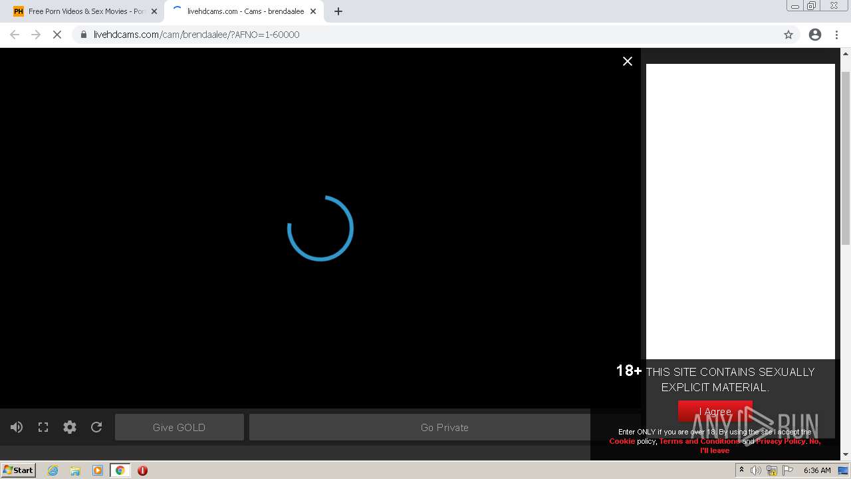
Task: Open the red Opera taskbar icon
Action: pos(142,470)
